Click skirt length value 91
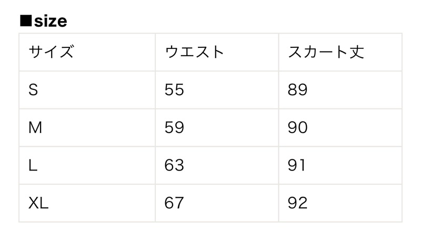421x242 pixels. click(x=297, y=166)
